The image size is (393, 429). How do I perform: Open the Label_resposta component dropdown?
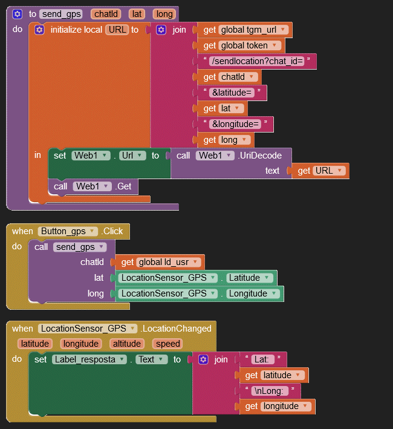tap(122, 359)
